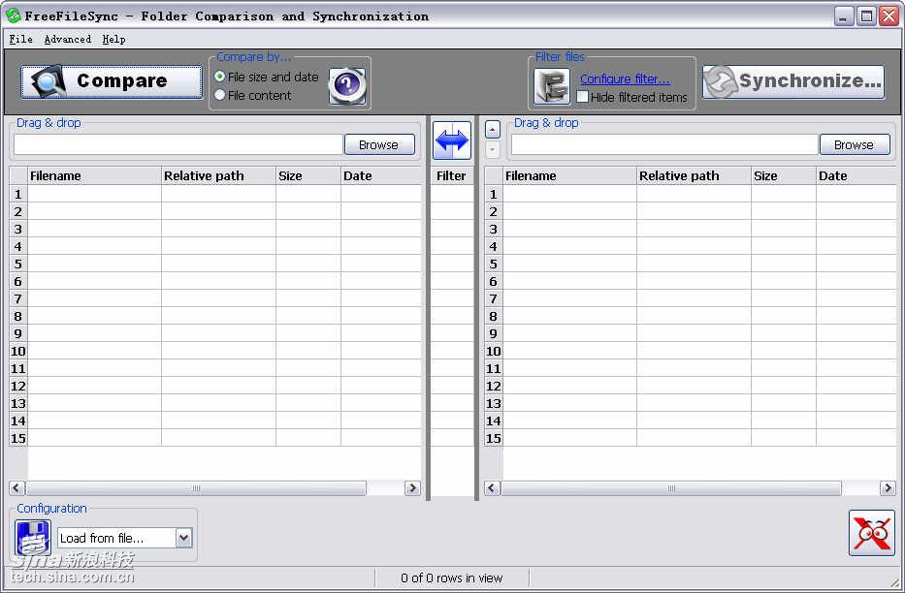Click the left grid horizontal scrollbar thumb

[x=196, y=488]
